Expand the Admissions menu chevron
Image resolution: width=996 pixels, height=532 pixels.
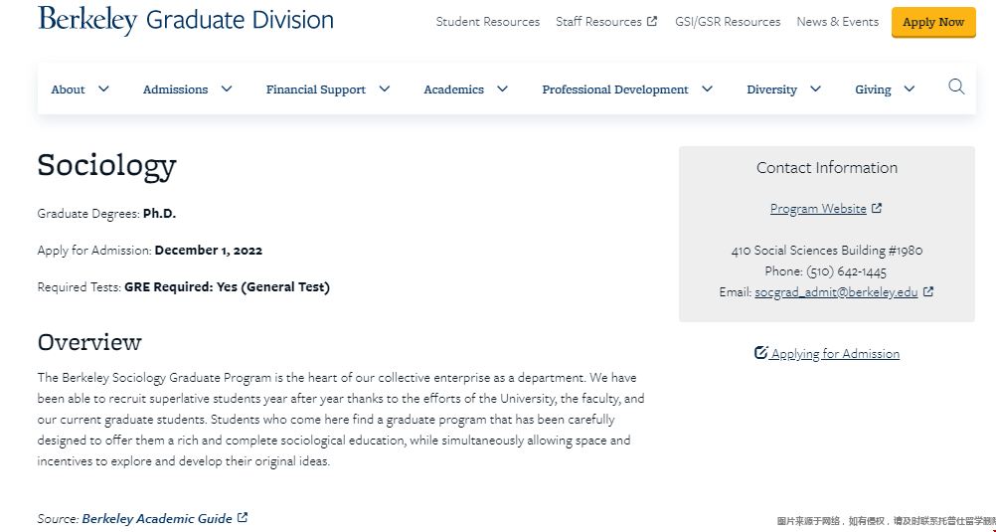pyautogui.click(x=227, y=89)
